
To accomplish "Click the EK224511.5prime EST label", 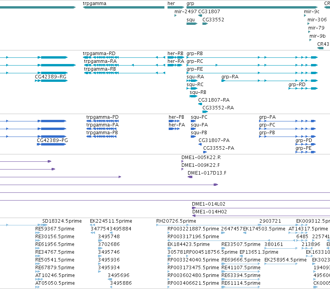I will [111, 221].
